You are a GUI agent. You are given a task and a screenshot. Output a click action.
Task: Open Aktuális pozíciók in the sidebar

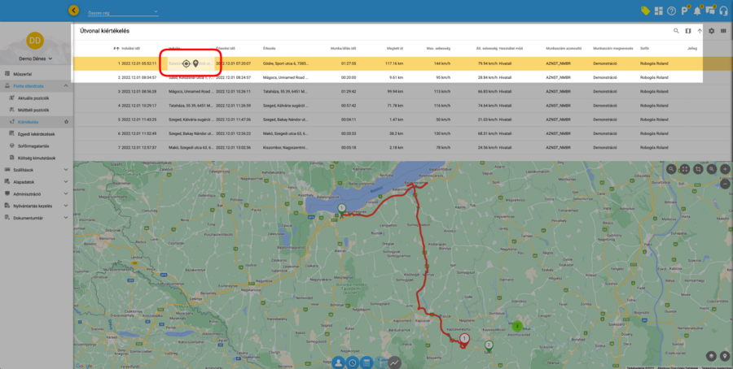coord(33,97)
